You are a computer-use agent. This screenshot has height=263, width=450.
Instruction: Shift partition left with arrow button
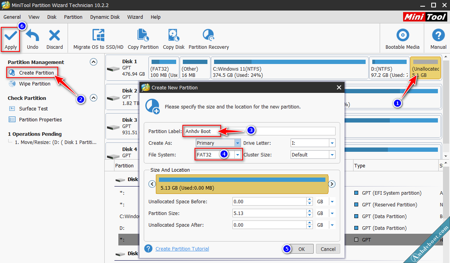point(152,184)
